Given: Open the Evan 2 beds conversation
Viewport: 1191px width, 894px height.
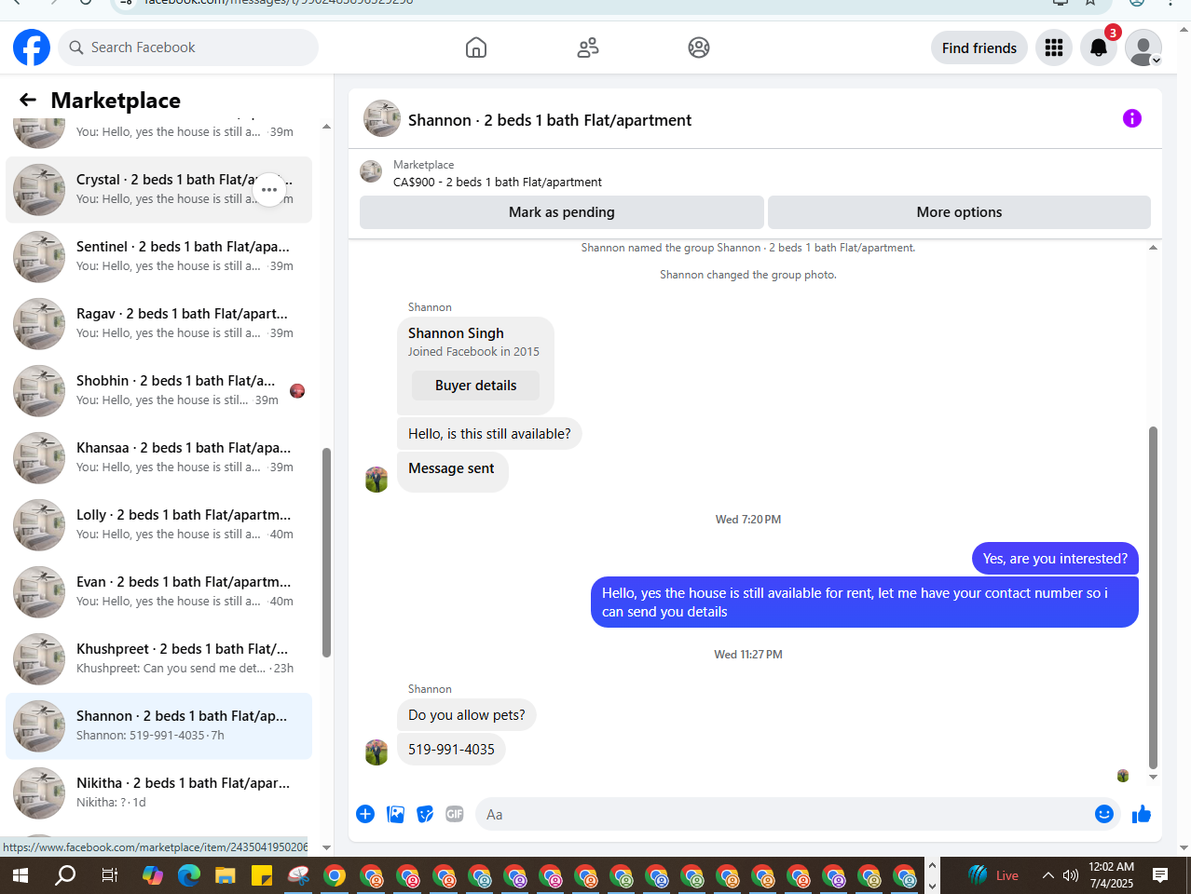Looking at the screenshot, I should coord(158,591).
